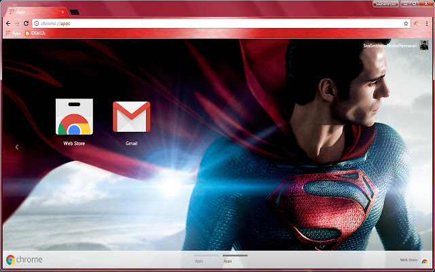Switch to the first Apps page indicator
The width and height of the screenshot is (435, 272).
[x=206, y=259]
